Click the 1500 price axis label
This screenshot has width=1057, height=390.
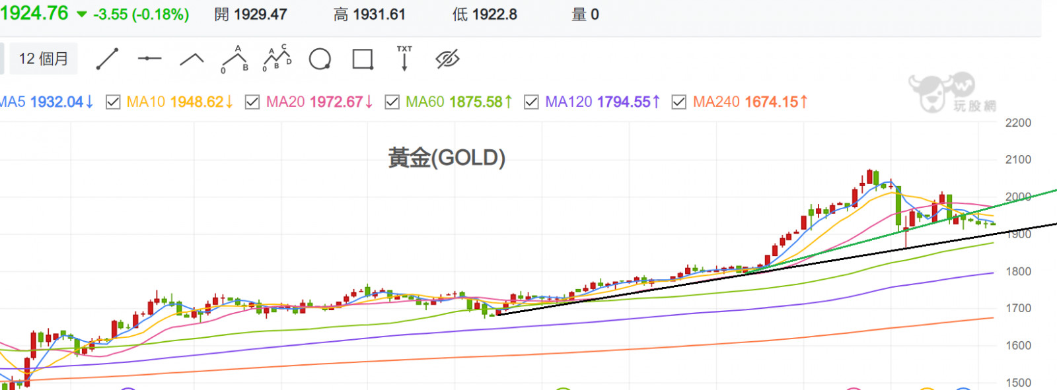pyautogui.click(x=1018, y=383)
